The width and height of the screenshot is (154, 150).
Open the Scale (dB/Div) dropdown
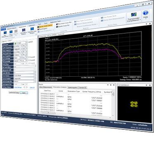click(25, 72)
